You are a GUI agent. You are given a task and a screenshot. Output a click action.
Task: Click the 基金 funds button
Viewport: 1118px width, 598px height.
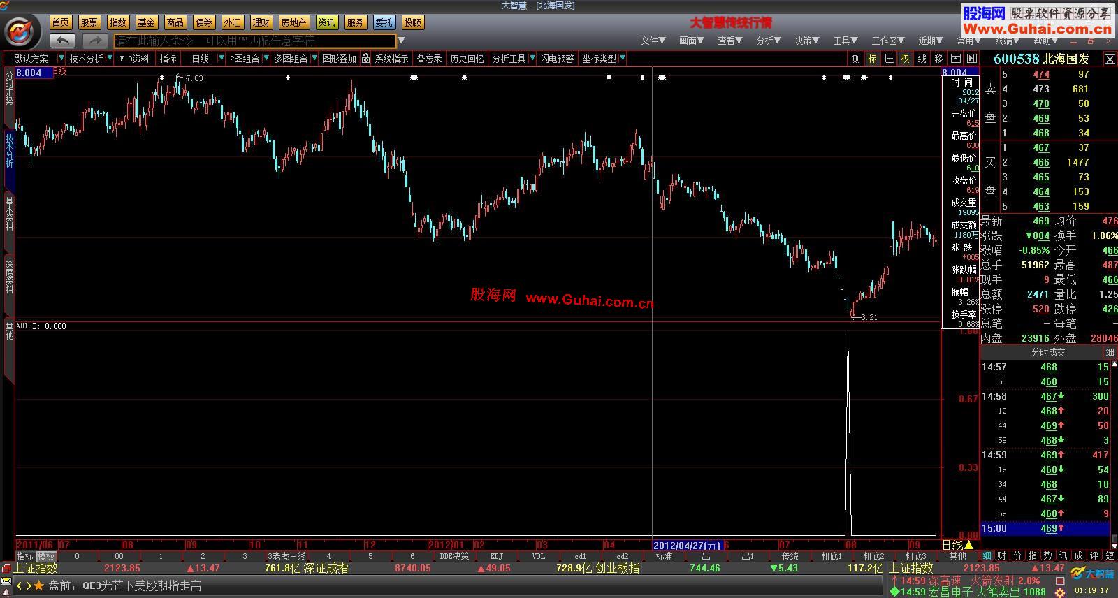[x=146, y=22]
